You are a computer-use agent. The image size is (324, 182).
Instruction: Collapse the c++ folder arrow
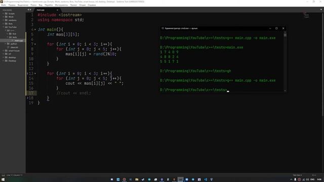click(6, 30)
